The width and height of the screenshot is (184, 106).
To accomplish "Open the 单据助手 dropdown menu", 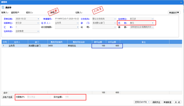I will (174, 12).
